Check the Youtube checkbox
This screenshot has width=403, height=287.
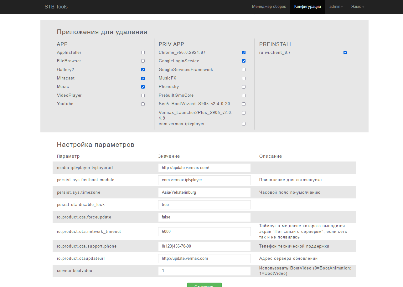[x=143, y=104]
